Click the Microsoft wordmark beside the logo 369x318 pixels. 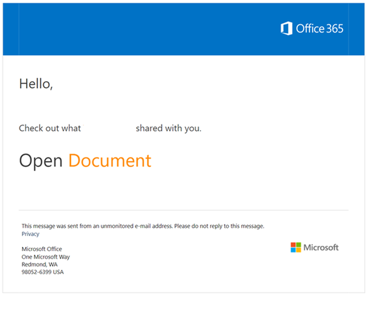click(x=321, y=248)
